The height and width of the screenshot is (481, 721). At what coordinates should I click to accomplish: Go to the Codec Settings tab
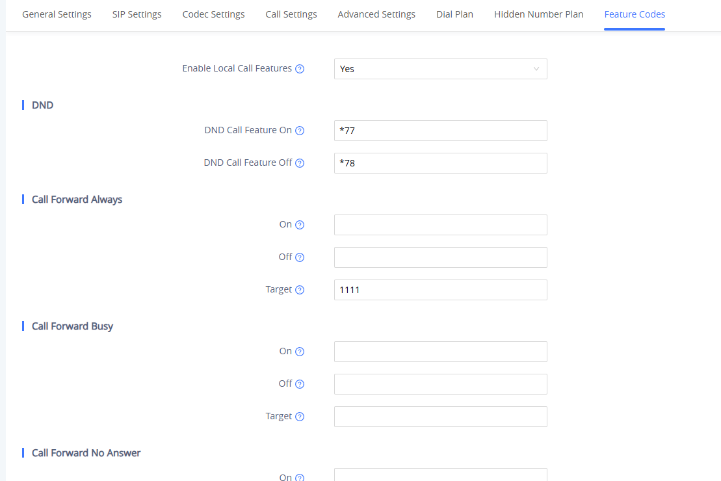pyautogui.click(x=213, y=14)
